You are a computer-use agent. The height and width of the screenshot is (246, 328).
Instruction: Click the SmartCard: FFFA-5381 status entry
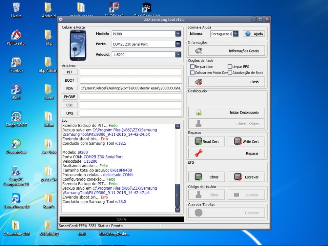pyautogui.click(x=77, y=226)
